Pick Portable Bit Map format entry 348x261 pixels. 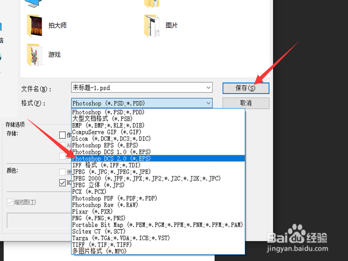[158, 225]
